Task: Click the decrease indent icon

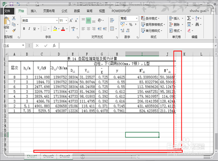Action: (100, 29)
